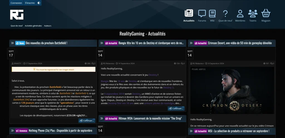Image resolution: width=285 pixels, height=138 pixels.
Task: Click the 14 Septembre 2024 date on the Destiny post
Action: coord(126,64)
